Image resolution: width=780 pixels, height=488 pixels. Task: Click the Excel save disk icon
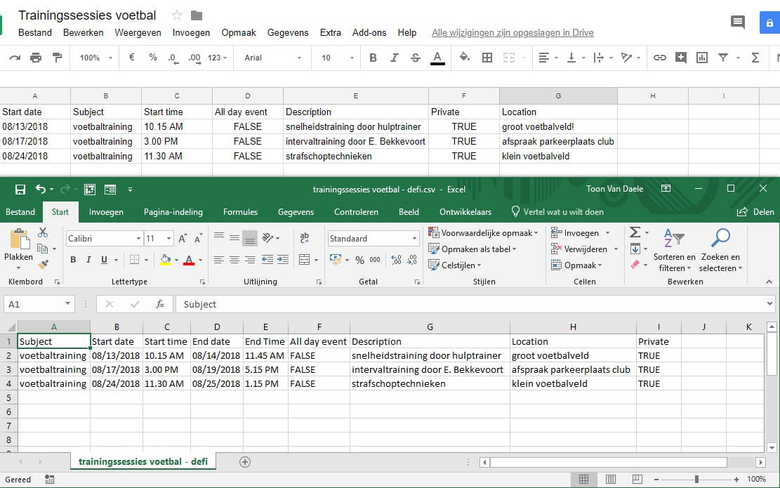[x=20, y=189]
